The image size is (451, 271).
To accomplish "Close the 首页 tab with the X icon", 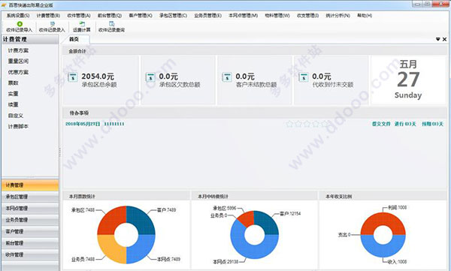I will coord(445,39).
